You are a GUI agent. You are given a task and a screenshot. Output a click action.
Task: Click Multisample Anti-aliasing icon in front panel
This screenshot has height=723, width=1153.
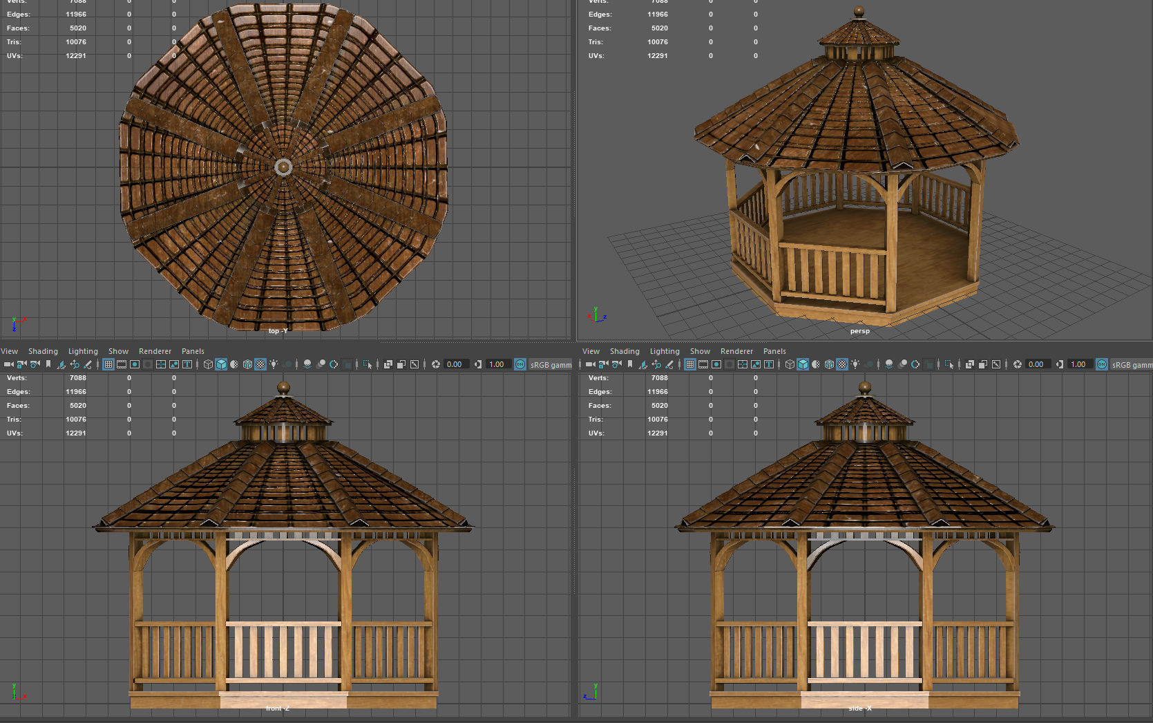click(334, 364)
